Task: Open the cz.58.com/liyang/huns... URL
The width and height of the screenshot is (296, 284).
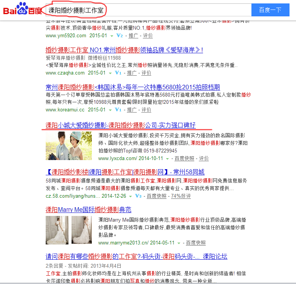Action: pos(73,196)
